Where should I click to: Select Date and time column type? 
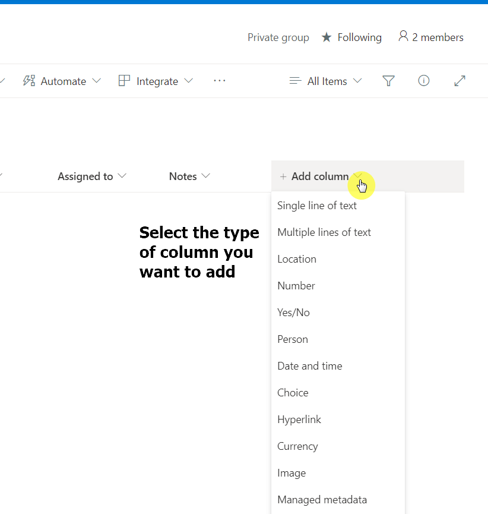(338, 366)
